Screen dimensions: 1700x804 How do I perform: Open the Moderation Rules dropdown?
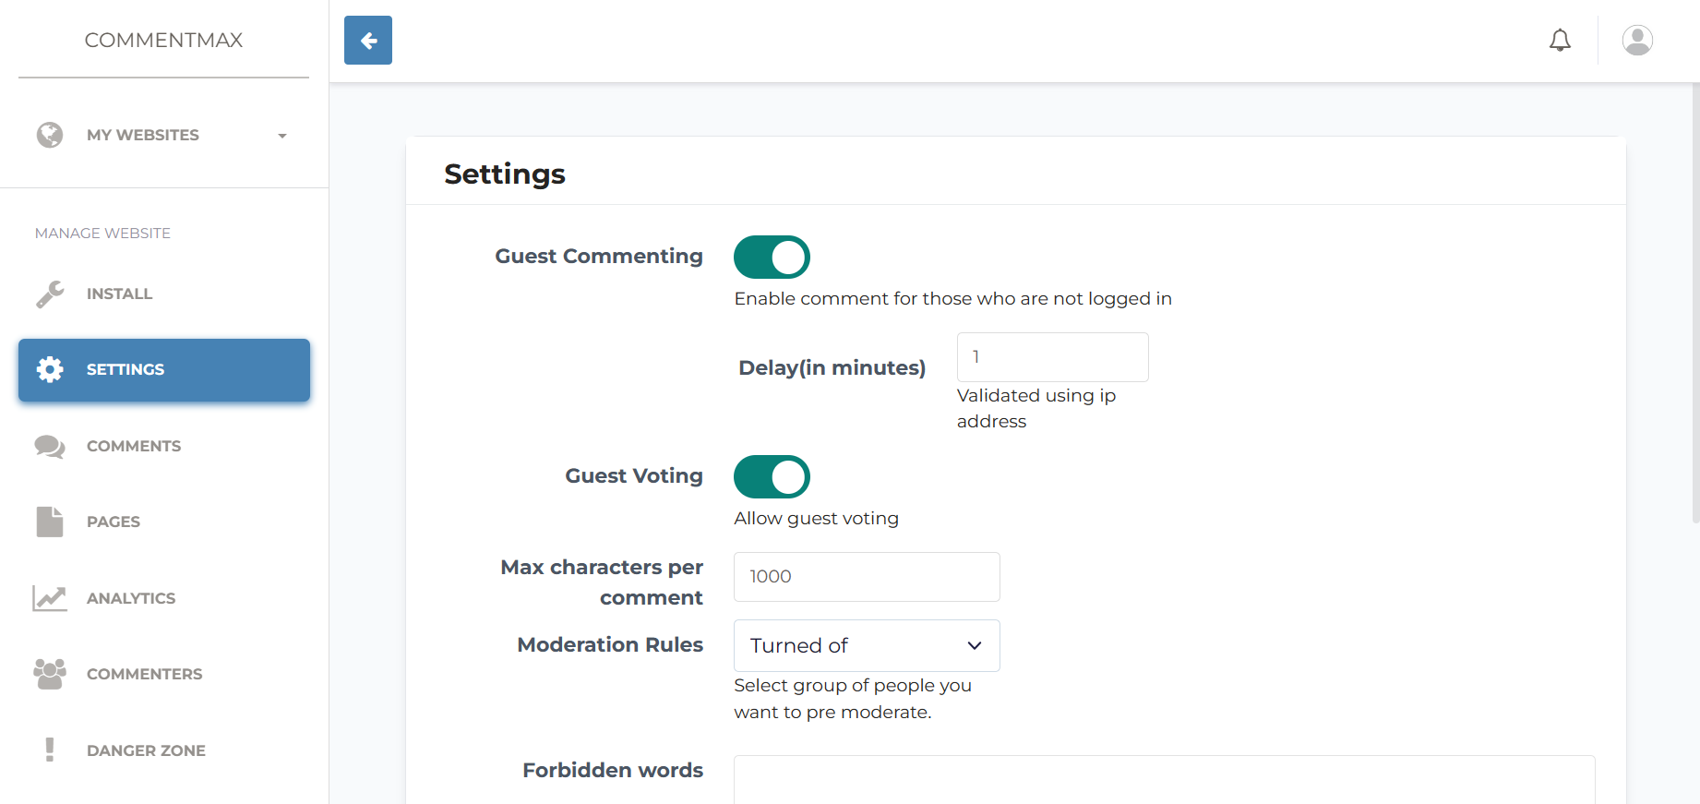pos(867,645)
